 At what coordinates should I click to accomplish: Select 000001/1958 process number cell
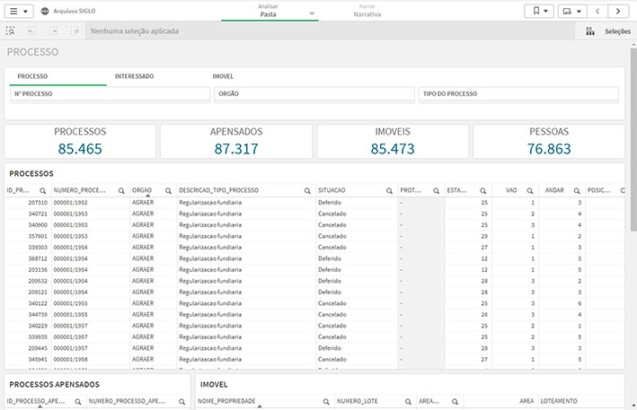[x=70, y=359]
